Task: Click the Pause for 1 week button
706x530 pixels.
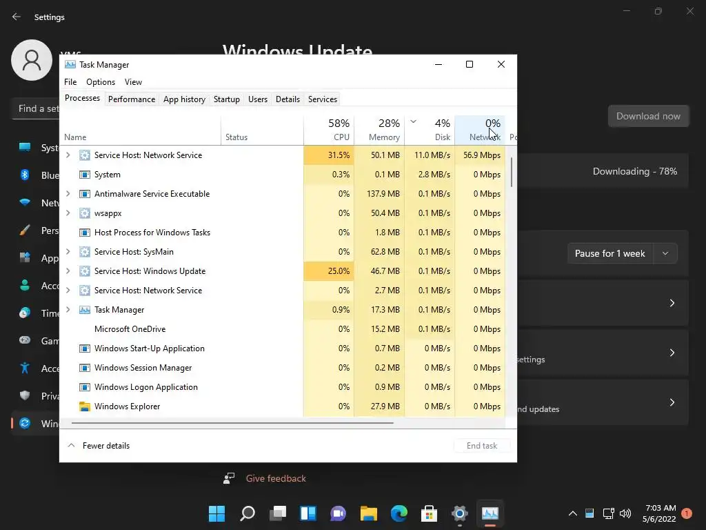Action: pyautogui.click(x=610, y=253)
